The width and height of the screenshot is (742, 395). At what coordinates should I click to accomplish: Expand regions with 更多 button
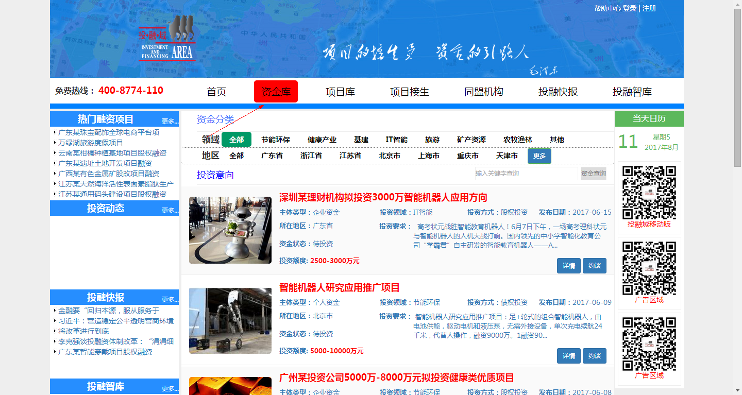539,156
